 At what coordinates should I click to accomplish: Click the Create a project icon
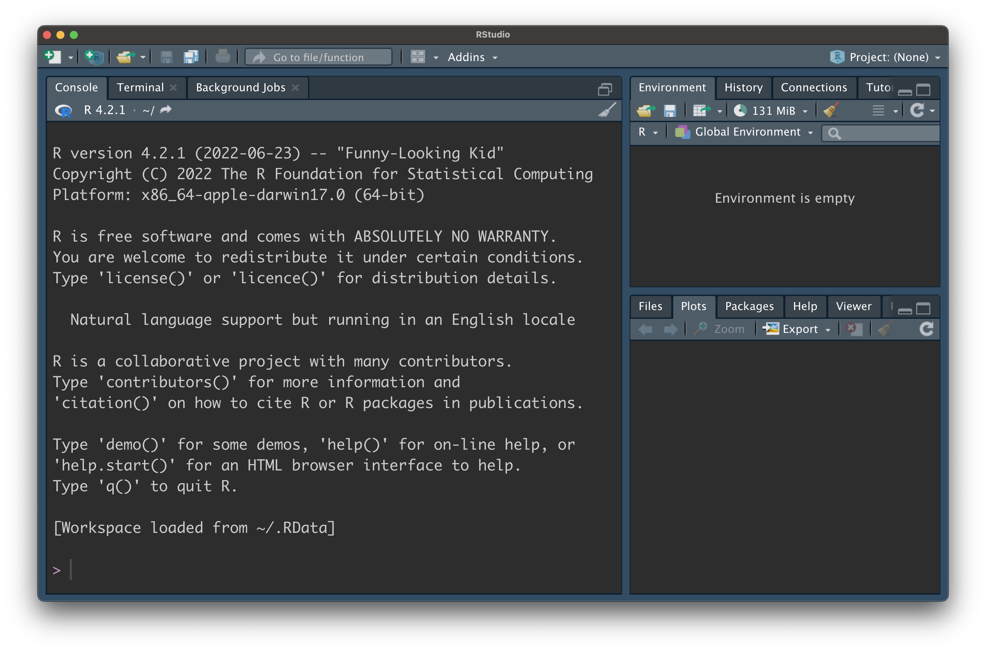point(94,57)
